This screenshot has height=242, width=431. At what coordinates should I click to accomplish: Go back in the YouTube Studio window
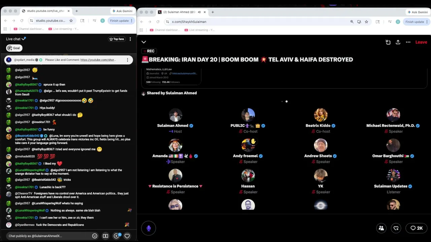(6, 21)
